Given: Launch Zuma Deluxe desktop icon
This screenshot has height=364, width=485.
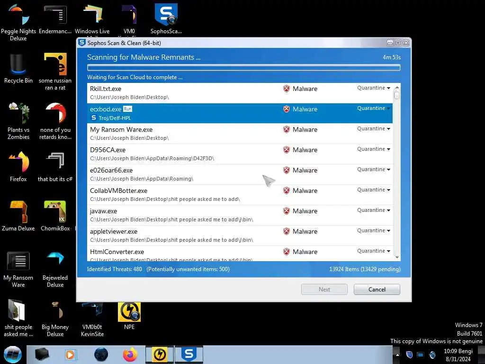Looking at the screenshot, I should click(18, 216).
